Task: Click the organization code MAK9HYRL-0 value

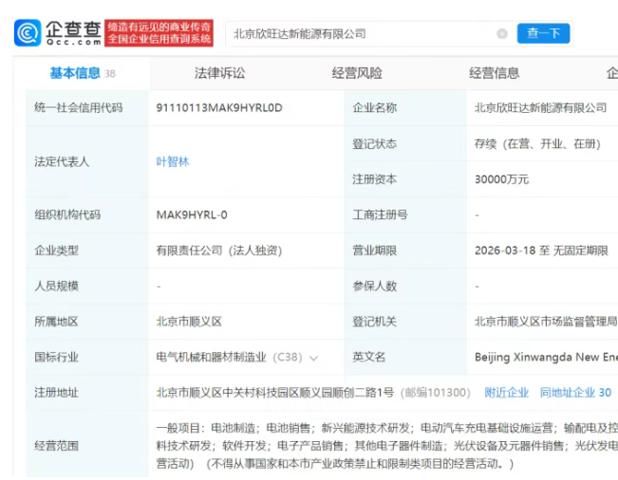Action: 191,215
